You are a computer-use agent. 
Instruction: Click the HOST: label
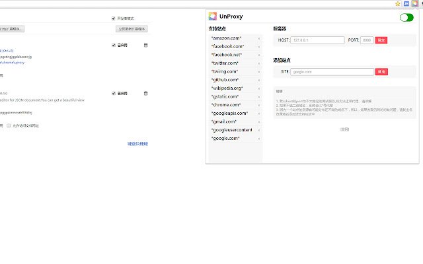point(284,40)
